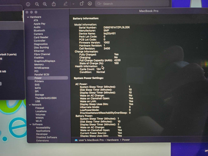Click the rotate icon in the toolbar
This screenshot has width=208, height=156.
pos(82,3)
